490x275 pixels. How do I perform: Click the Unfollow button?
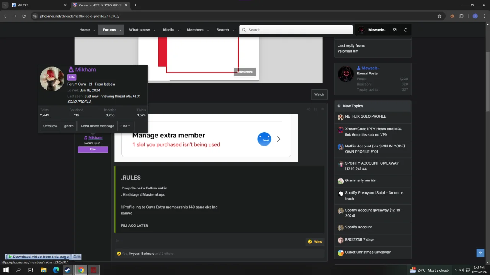pos(50,126)
